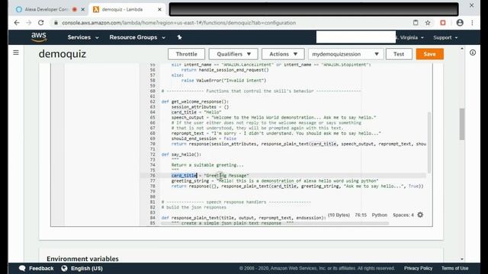The height and width of the screenshot is (274, 488).
Task: Expand the Actions dropdown
Action: pos(283,54)
